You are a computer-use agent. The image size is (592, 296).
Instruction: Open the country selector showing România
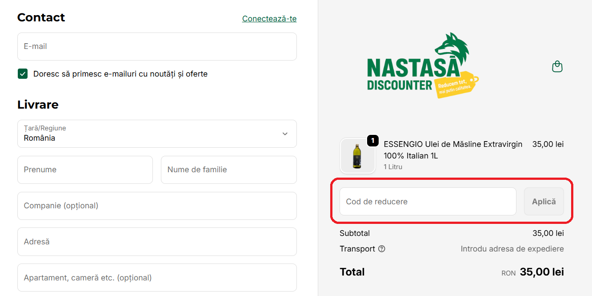[157, 134]
